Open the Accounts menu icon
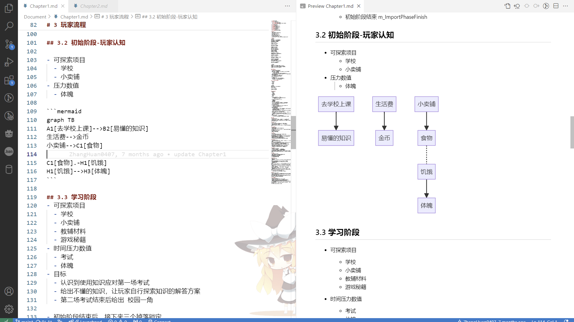This screenshot has height=322, width=574. click(x=9, y=291)
